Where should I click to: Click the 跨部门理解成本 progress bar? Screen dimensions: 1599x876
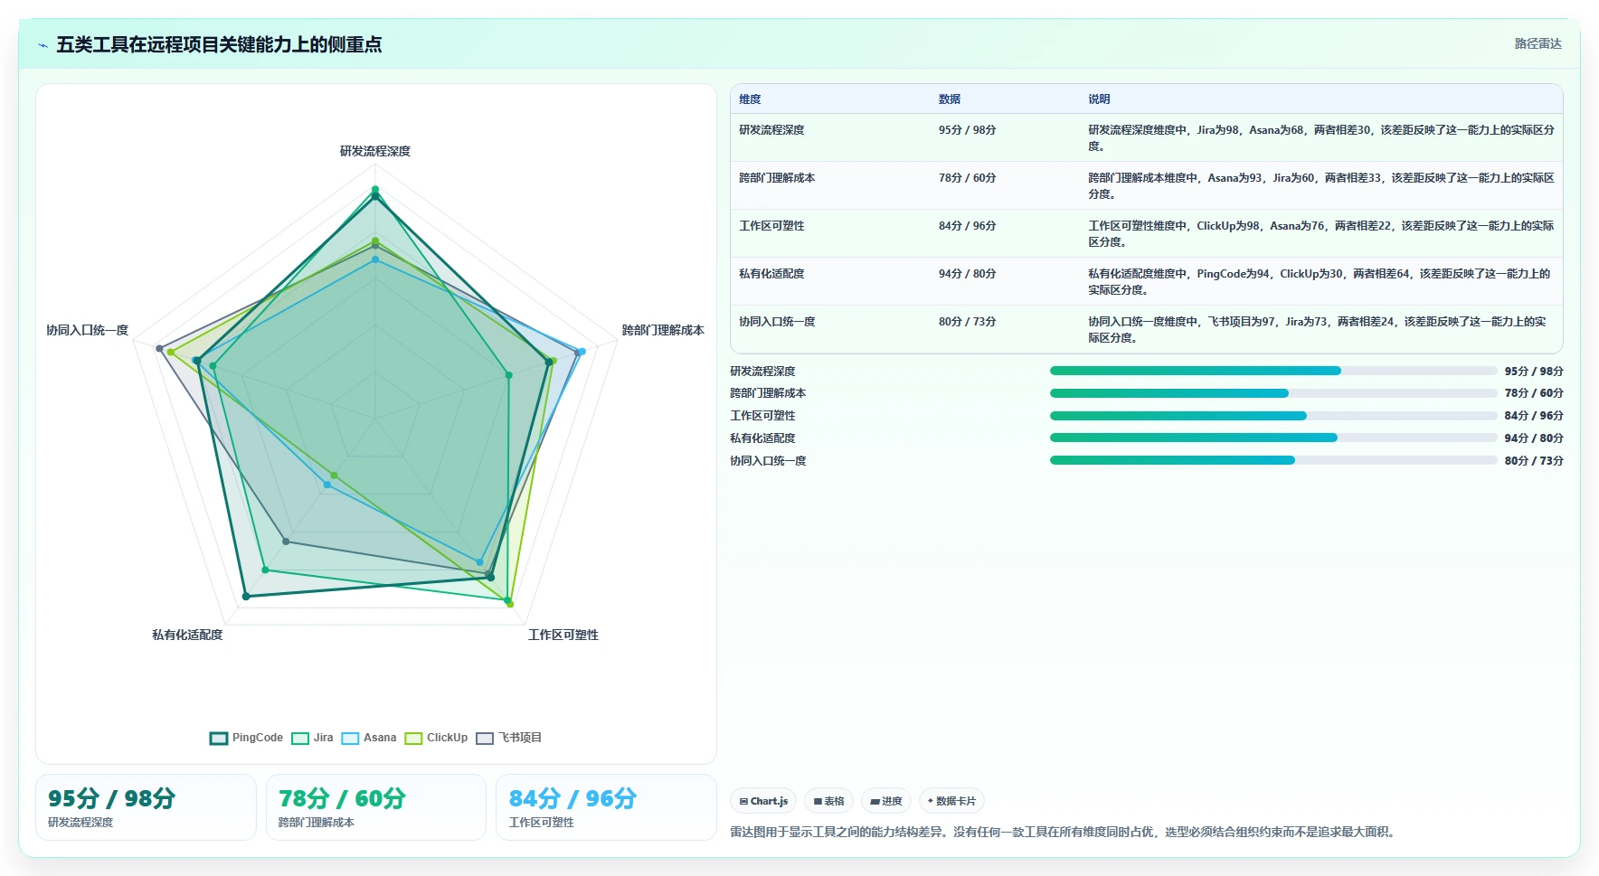pyautogui.click(x=1273, y=393)
